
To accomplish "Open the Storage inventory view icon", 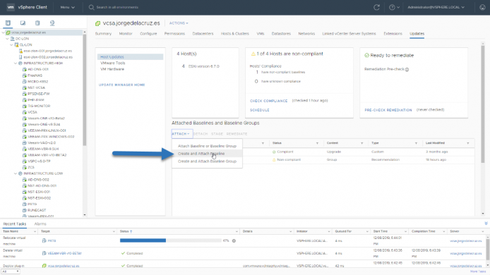I will (x=37, y=23).
